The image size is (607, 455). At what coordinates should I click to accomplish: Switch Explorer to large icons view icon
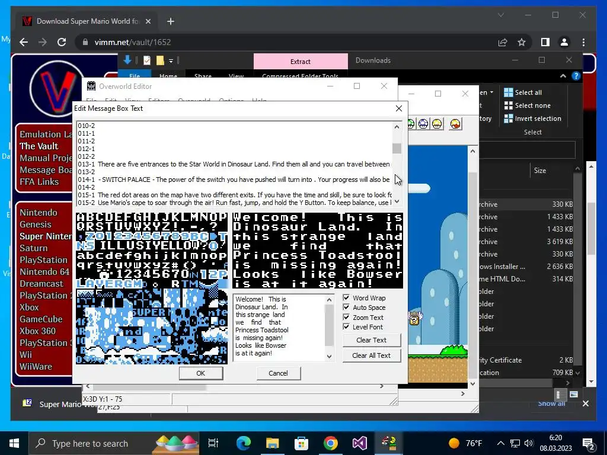574,395
